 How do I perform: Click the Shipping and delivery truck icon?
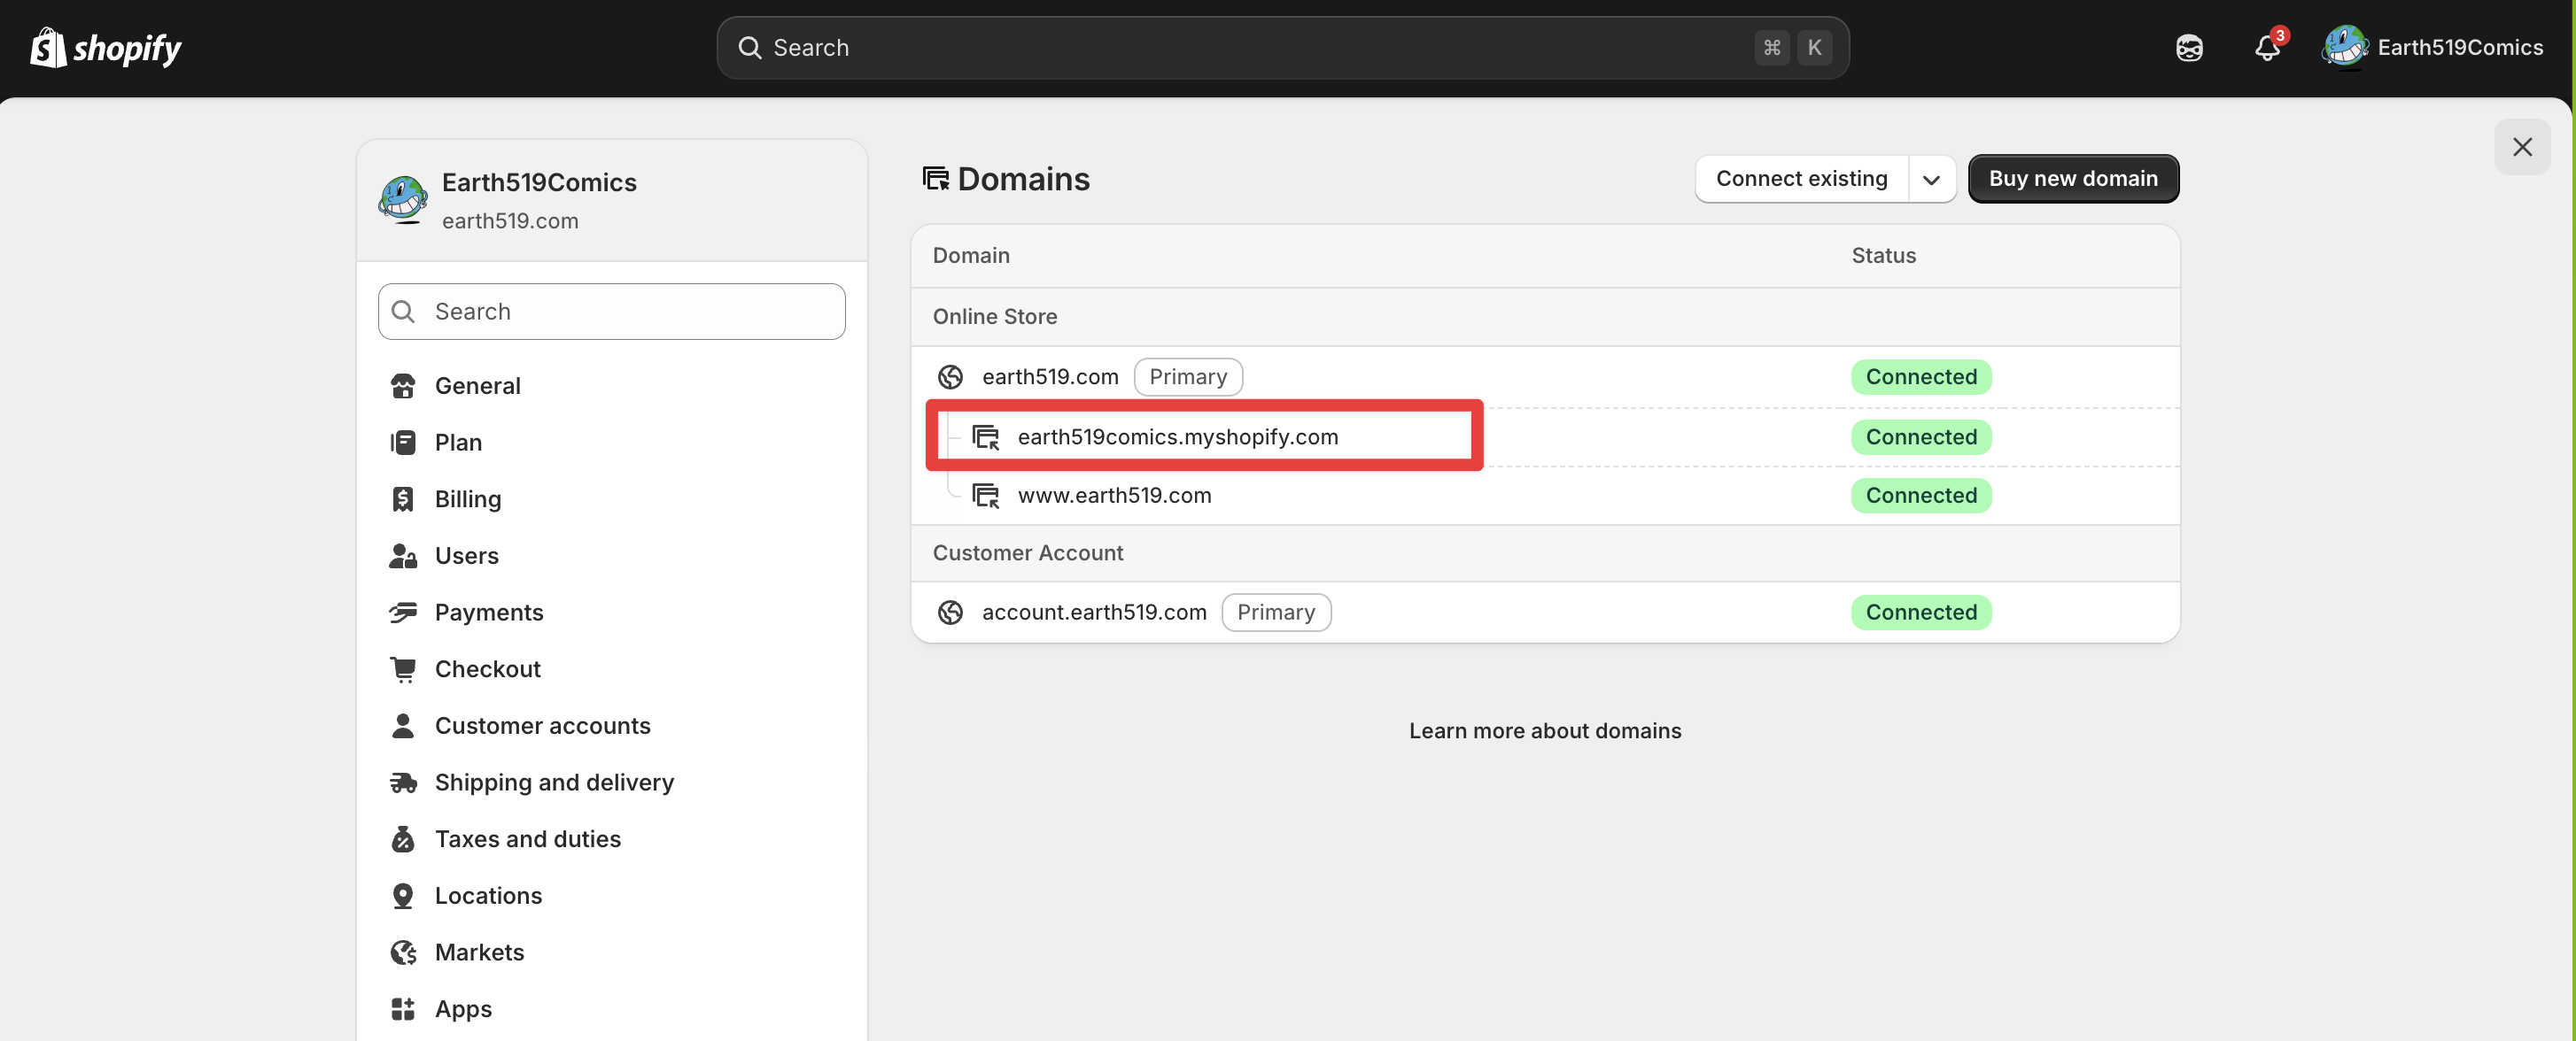pyautogui.click(x=403, y=783)
